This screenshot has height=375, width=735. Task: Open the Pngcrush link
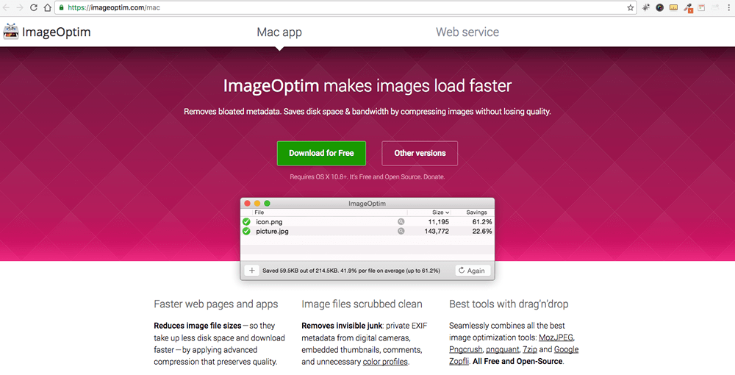click(465, 349)
